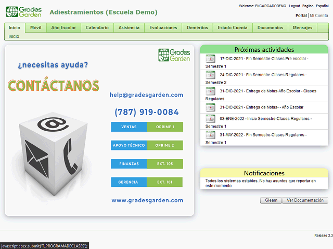Open calendar icon for 03-ENE-2022 activity

click(x=210, y=119)
